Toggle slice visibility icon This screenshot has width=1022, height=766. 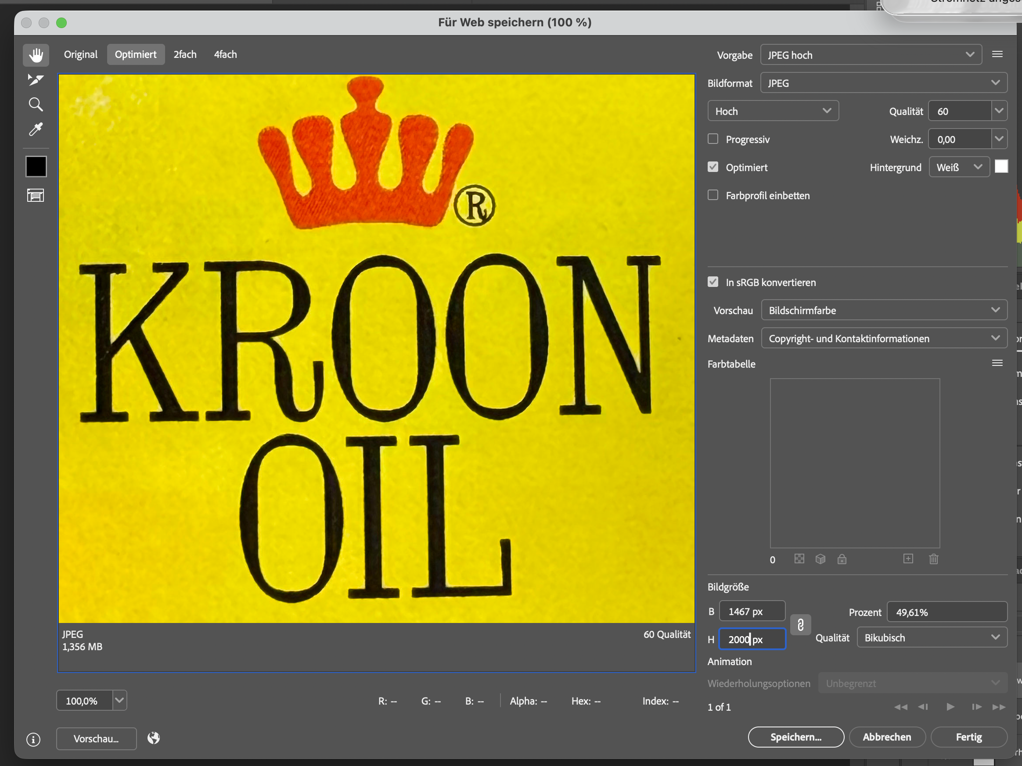click(x=36, y=195)
